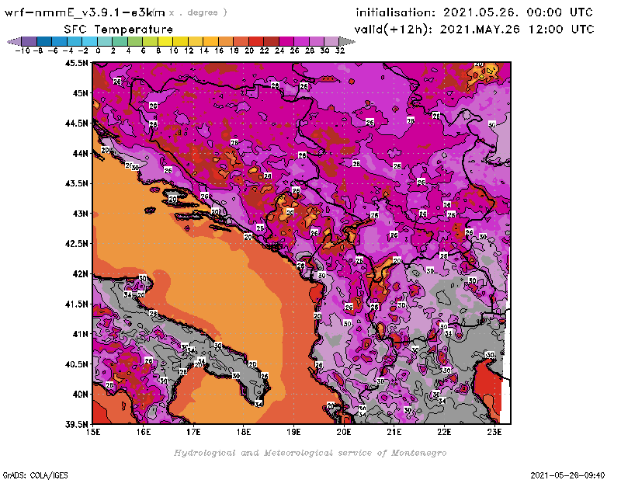Click the 39.5N latitude label
621x480 pixels.
(x=76, y=425)
